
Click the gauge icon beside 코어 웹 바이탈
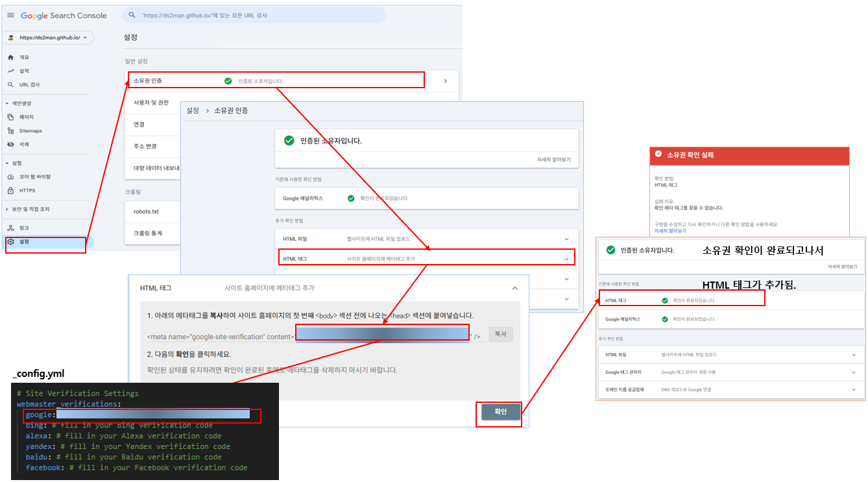[10, 176]
